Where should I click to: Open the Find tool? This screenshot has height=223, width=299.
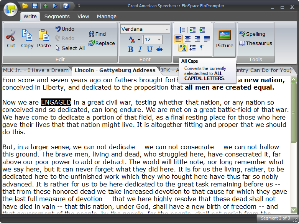pos(97,34)
